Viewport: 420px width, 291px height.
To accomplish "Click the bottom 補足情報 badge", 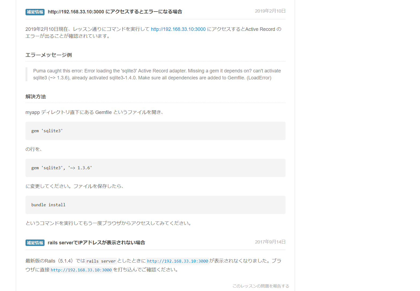I will click(35, 243).
